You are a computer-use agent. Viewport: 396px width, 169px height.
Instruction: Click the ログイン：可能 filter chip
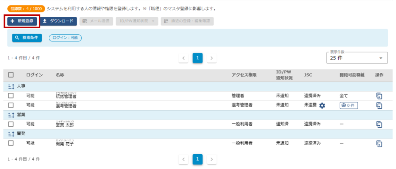coord(65,38)
